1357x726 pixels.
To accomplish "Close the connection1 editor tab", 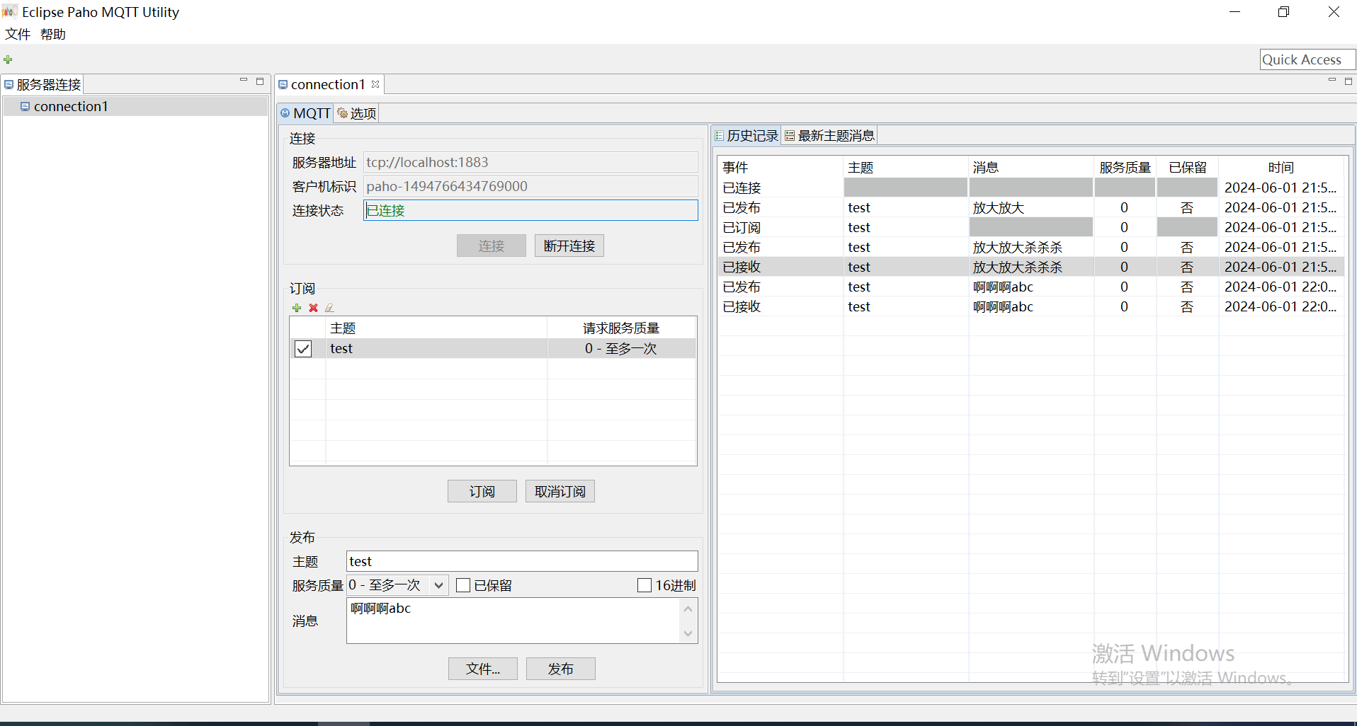I will 375,84.
